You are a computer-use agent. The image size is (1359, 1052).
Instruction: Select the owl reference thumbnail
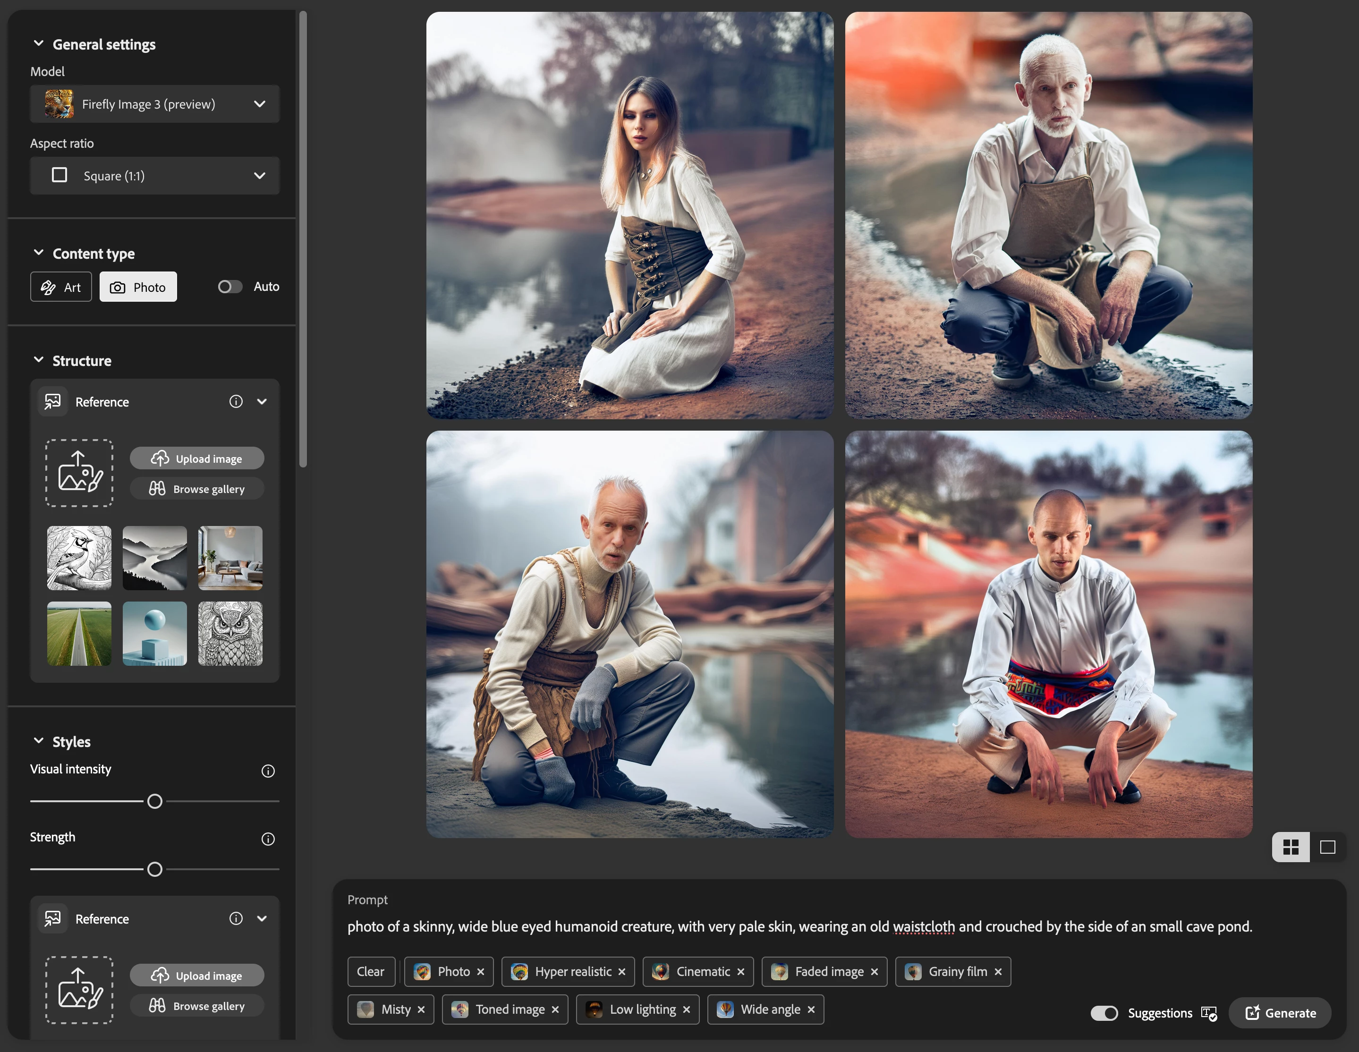[x=230, y=633]
